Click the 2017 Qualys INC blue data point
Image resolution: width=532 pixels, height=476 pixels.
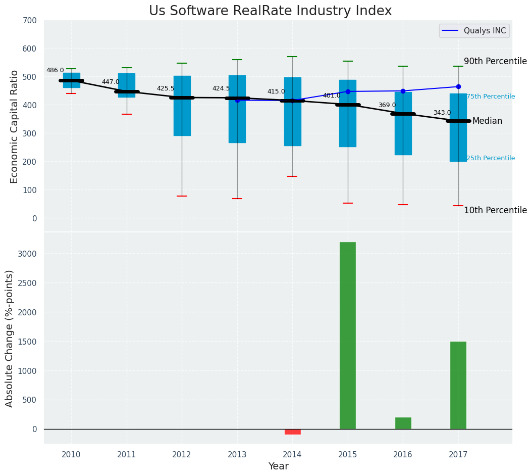pyautogui.click(x=458, y=86)
